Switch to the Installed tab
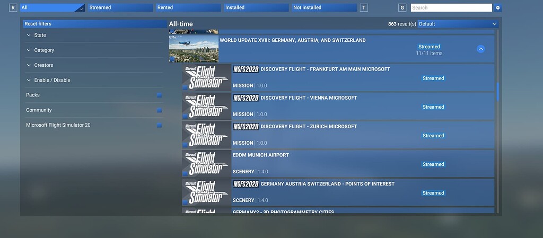Image resolution: width=543 pixels, height=238 pixels. [256, 7]
